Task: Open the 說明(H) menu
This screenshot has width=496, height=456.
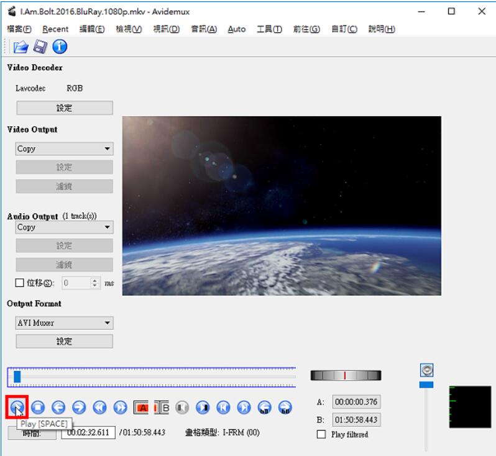Action: coord(382,29)
